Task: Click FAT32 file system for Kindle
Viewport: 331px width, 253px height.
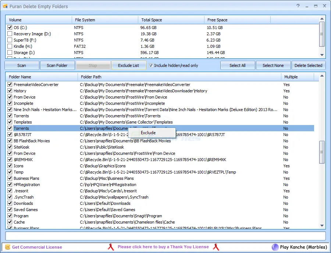Action: point(80,46)
